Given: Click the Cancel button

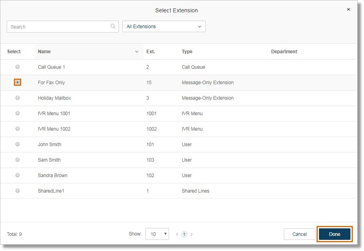Looking at the screenshot, I should [x=299, y=234].
